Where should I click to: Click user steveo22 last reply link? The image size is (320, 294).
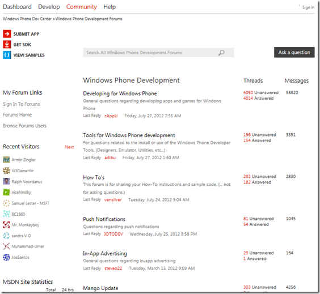pyautogui.click(x=113, y=269)
